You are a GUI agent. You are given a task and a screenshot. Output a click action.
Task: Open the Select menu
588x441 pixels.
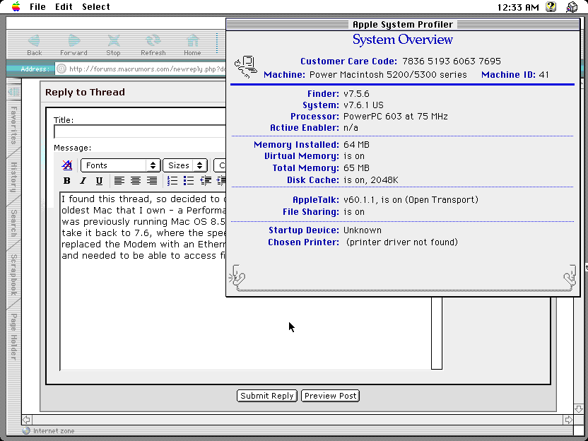coord(96,7)
